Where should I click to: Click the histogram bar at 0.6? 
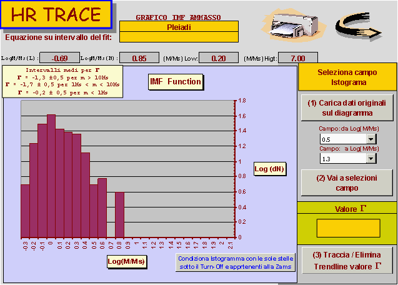[x=102, y=208]
